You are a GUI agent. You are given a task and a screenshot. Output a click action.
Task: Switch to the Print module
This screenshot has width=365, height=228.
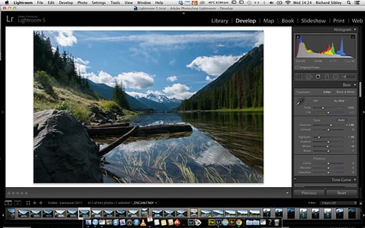(x=339, y=21)
